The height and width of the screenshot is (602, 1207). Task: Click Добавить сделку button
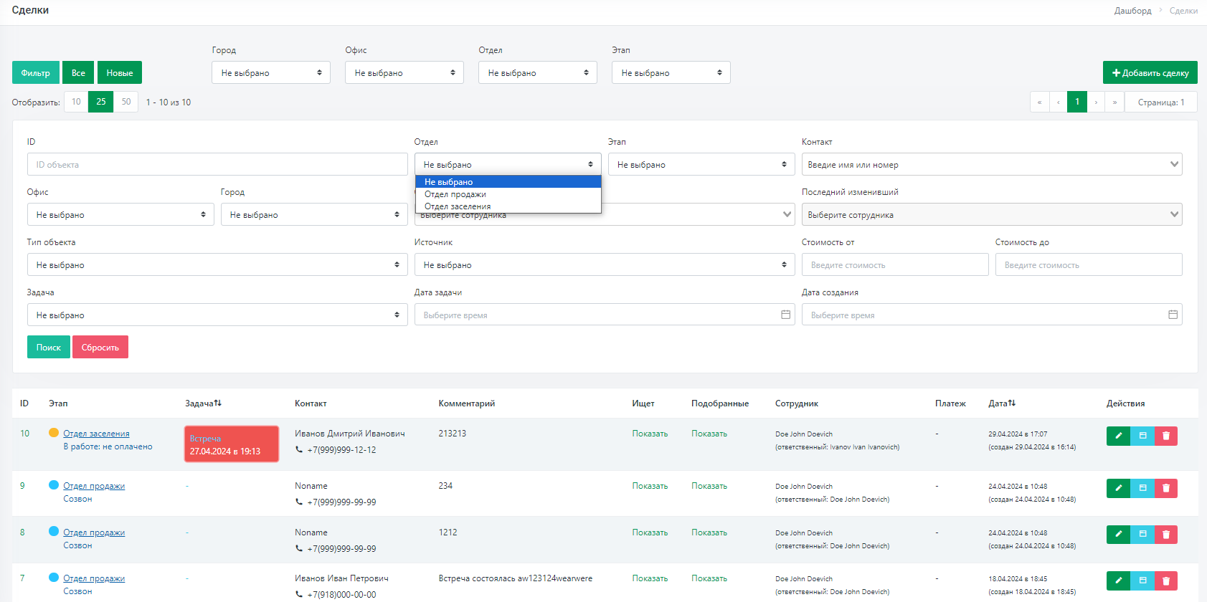click(x=1150, y=72)
